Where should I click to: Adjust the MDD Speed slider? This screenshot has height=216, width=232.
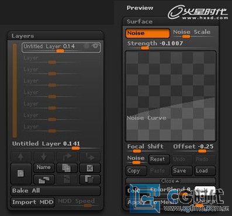pyautogui.click(x=78, y=203)
